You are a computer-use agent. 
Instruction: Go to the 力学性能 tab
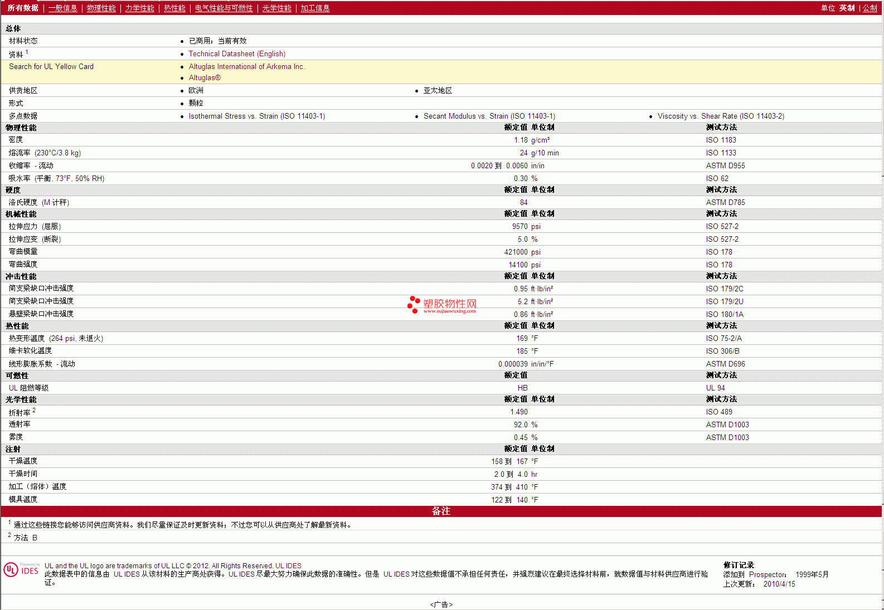click(139, 8)
